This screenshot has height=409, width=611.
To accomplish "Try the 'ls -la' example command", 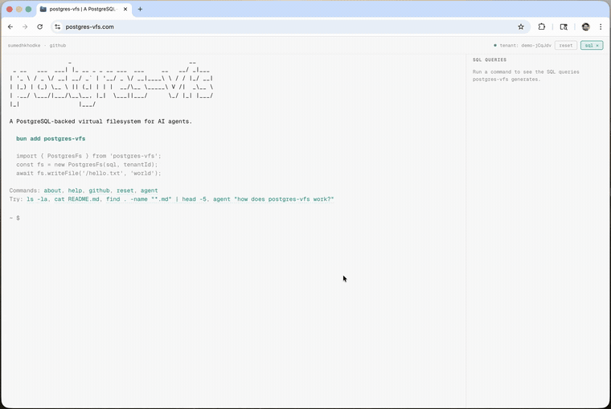I will pos(37,199).
